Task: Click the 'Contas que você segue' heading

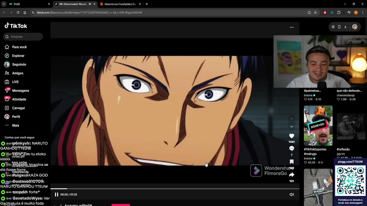Action: coord(19,137)
